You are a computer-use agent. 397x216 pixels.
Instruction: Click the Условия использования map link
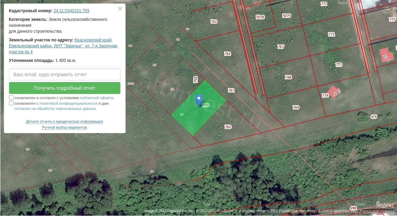(x=376, y=211)
